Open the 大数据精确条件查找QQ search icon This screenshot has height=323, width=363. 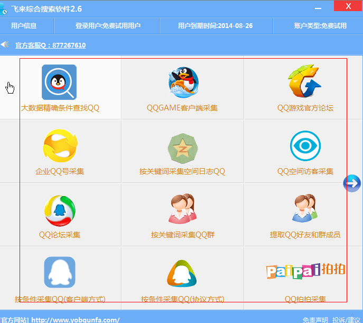tap(59, 82)
